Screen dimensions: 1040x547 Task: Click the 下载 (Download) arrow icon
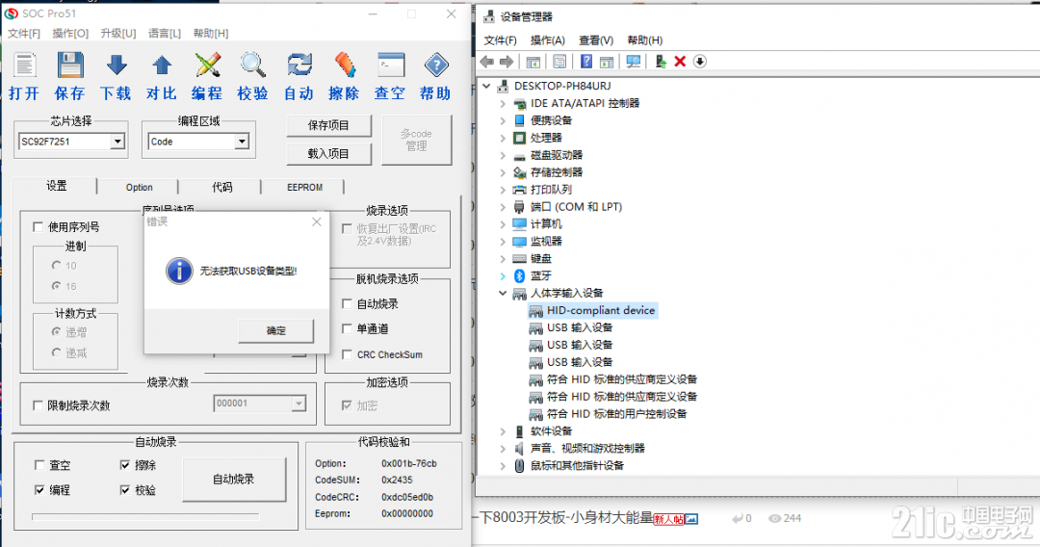[x=117, y=65]
